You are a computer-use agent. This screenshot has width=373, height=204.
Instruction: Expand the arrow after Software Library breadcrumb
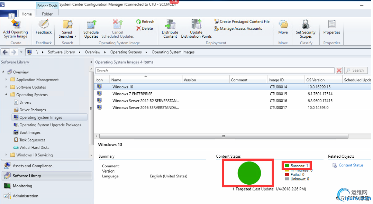80,52
